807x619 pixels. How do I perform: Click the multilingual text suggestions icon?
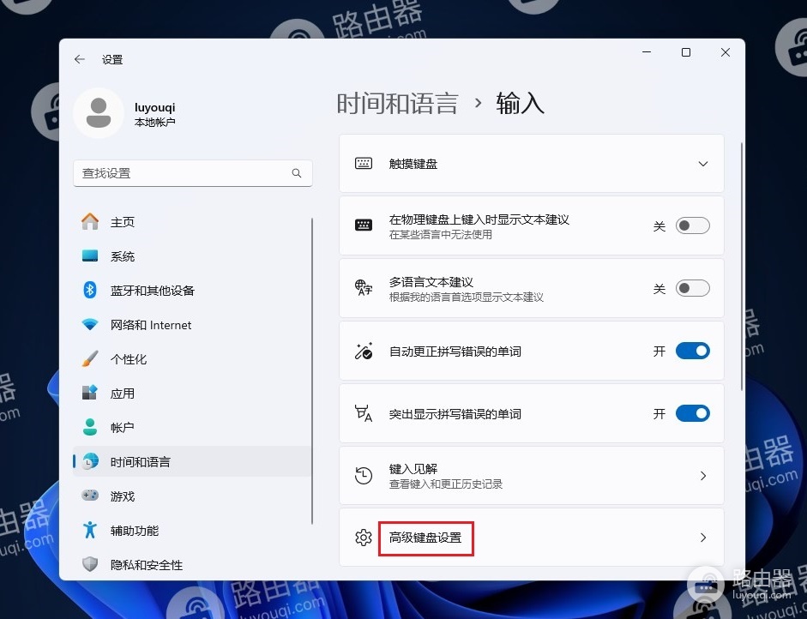pos(364,288)
